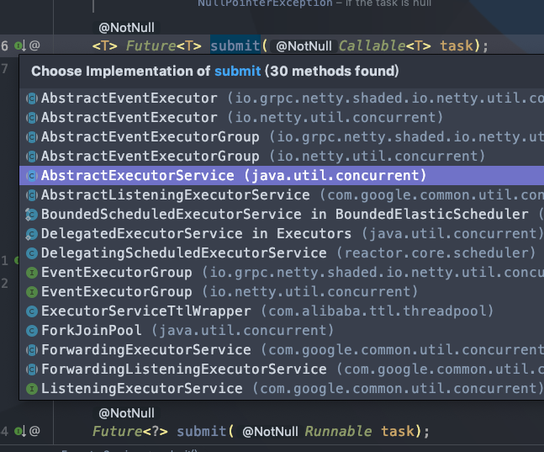
Task: Click gutter @ annotation icon on submit Callable line
Action: [34, 45]
